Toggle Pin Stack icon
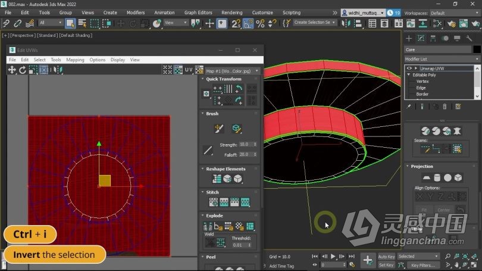Image resolution: width=482 pixels, height=271 pixels. coord(409,107)
